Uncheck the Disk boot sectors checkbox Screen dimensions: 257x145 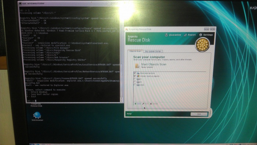click(135, 73)
